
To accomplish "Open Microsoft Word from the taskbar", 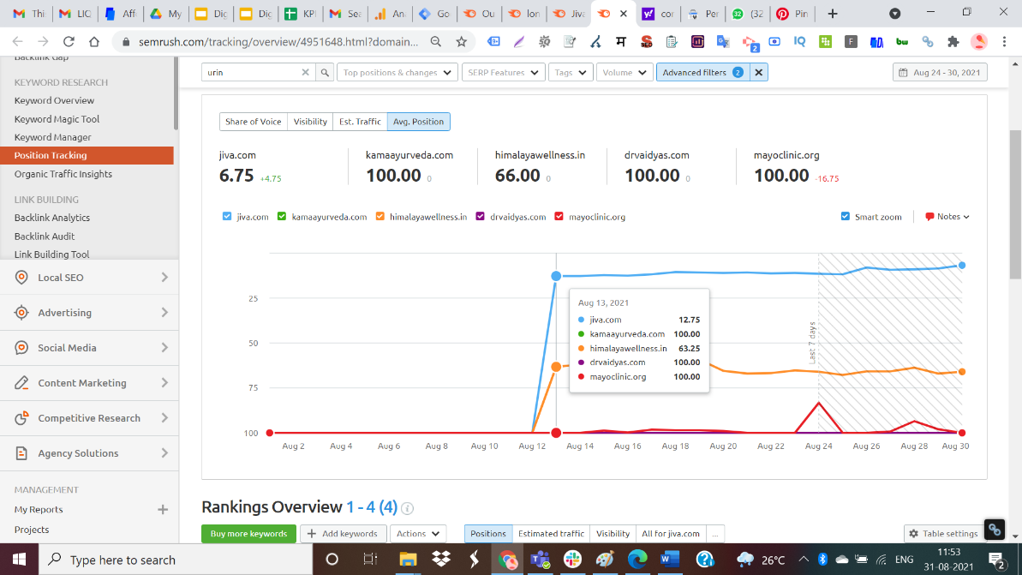I will [x=670, y=560].
